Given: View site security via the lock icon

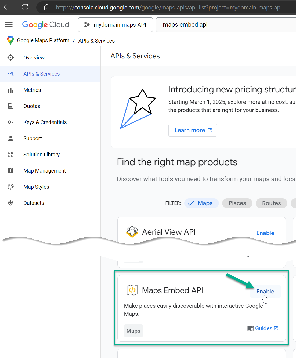Looking at the screenshot, I should [47, 7].
